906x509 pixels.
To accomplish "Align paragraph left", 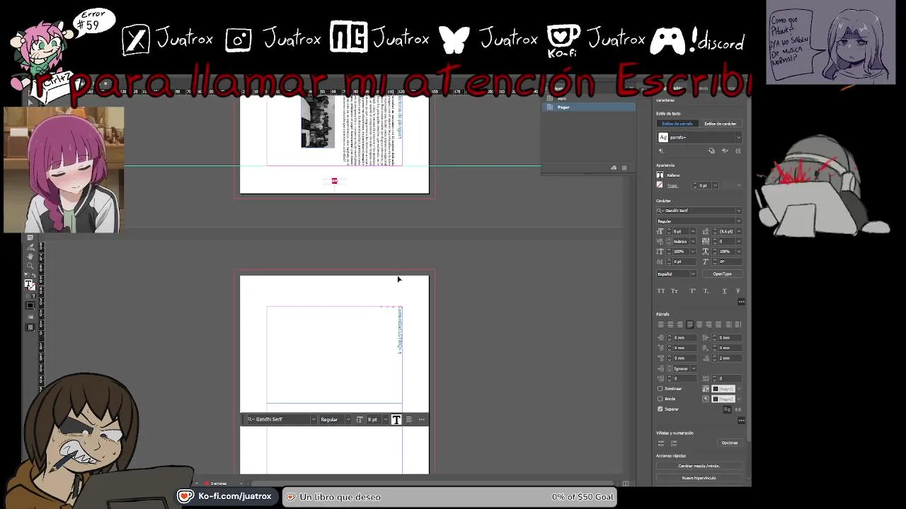I will 661,324.
